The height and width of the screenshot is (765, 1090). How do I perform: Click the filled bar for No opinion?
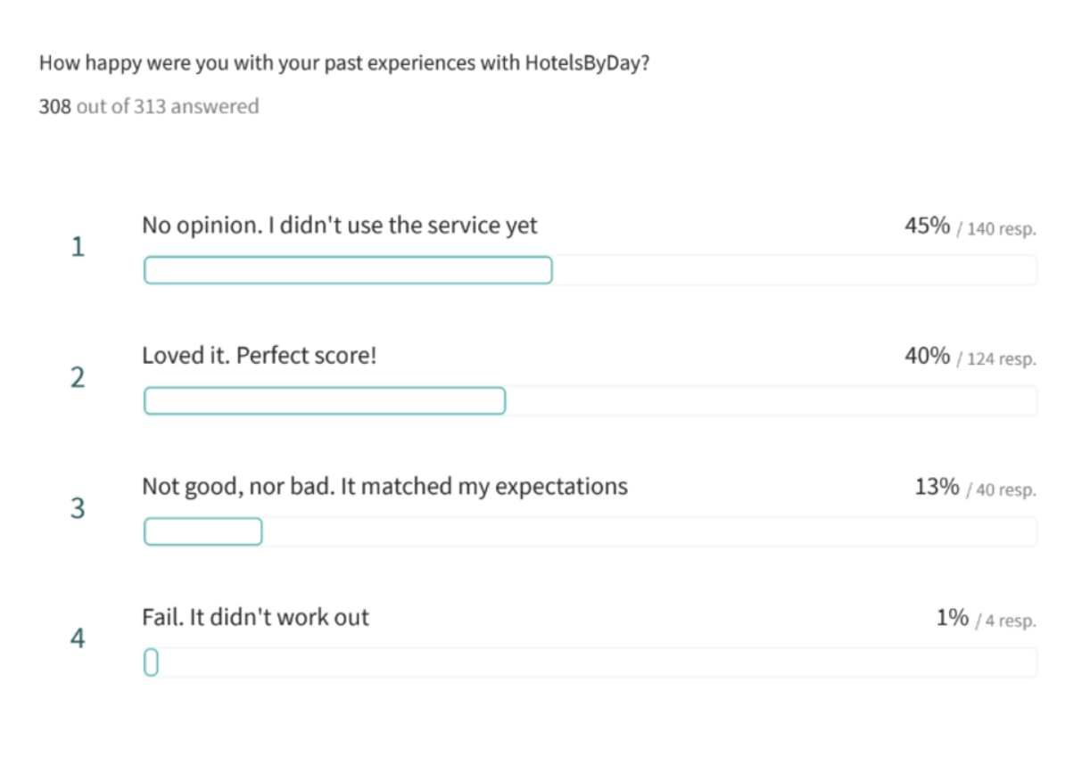(x=348, y=270)
